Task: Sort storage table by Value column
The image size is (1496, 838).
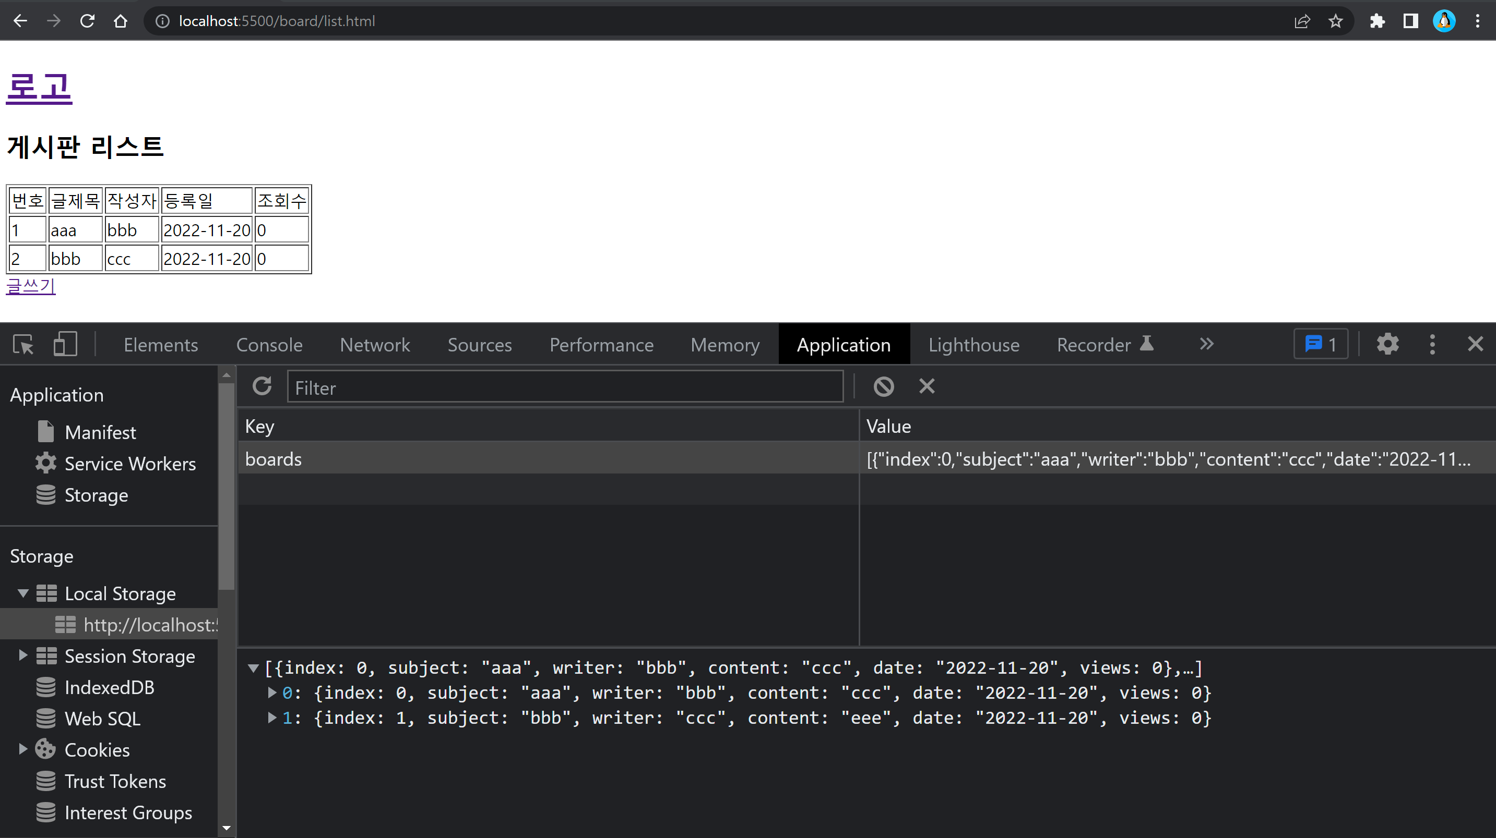Action: point(1178,427)
